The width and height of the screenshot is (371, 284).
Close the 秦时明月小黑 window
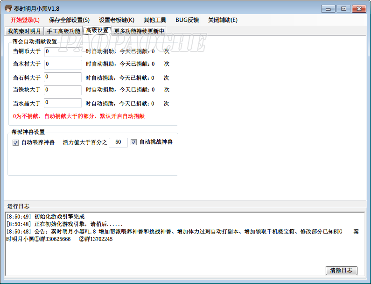359,9
